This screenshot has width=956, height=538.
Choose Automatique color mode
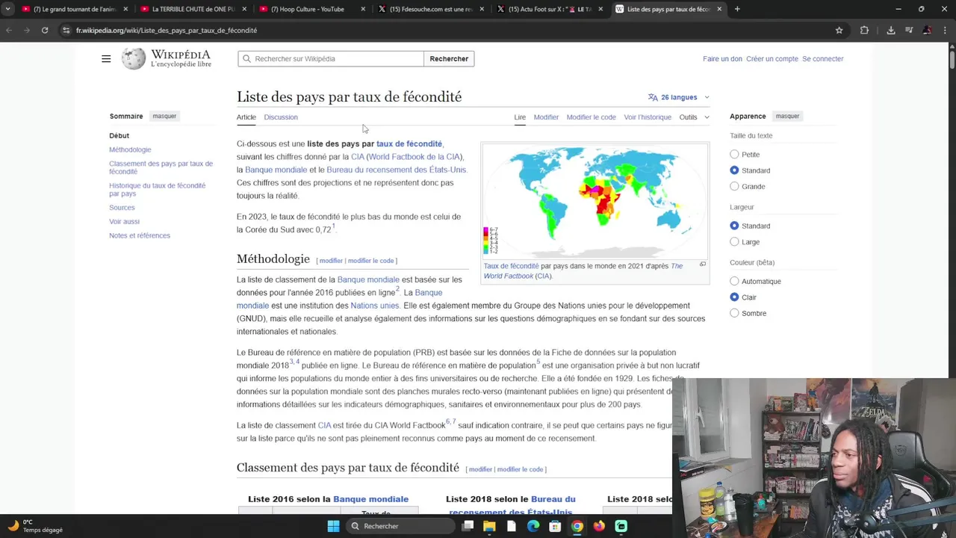(x=734, y=281)
